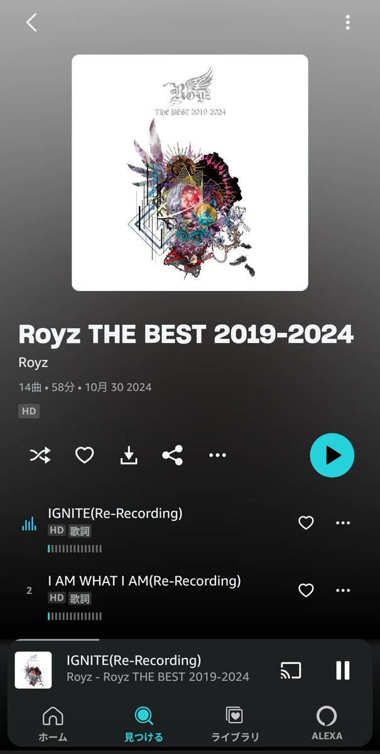
Task: Share the album
Action: 173,455
